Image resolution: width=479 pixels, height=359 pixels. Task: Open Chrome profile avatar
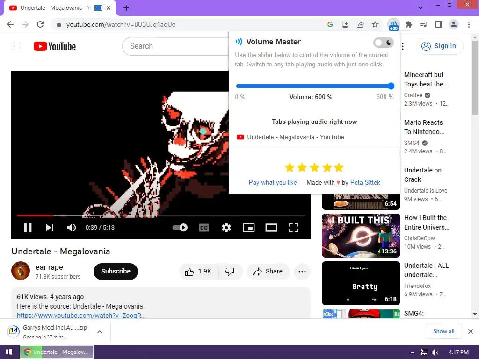pyautogui.click(x=454, y=24)
